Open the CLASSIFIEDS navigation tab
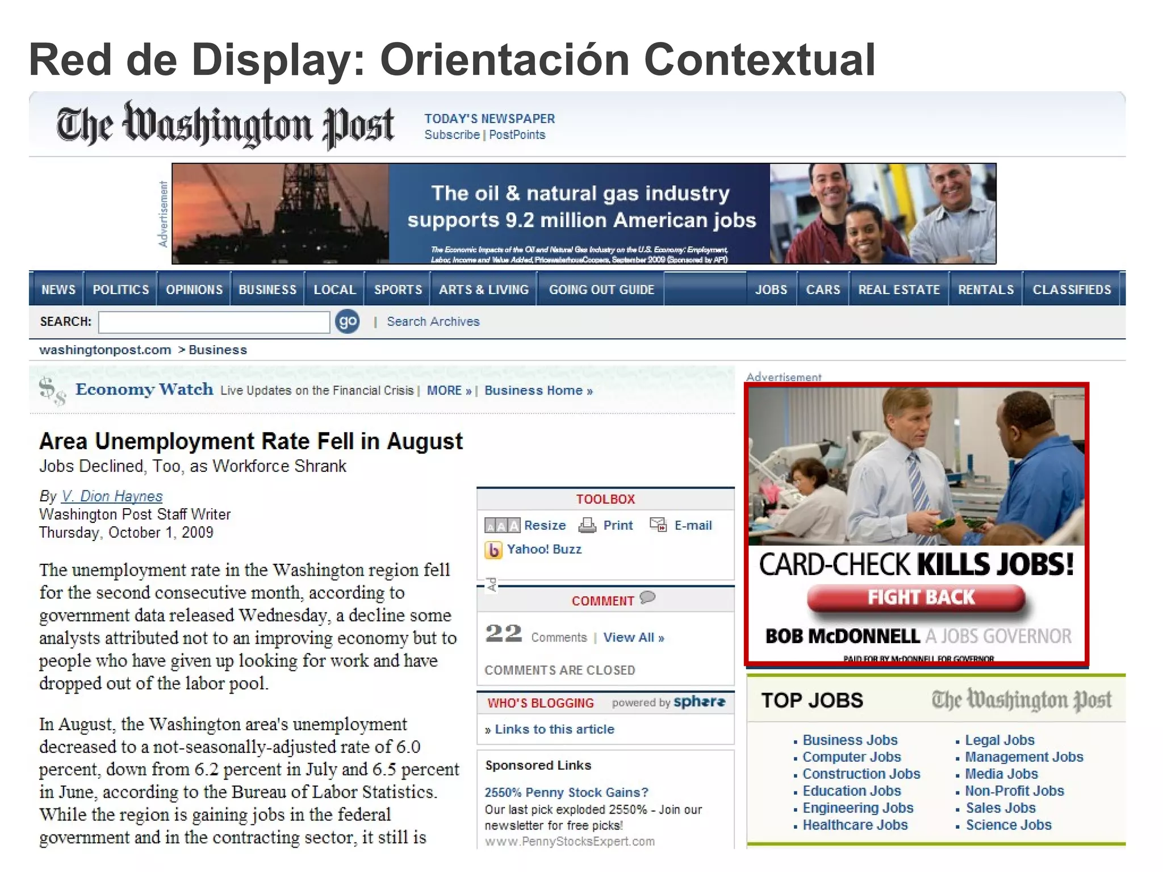Screen dimensions: 1163x872 [x=1072, y=290]
